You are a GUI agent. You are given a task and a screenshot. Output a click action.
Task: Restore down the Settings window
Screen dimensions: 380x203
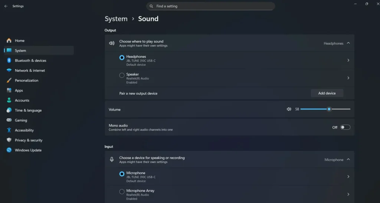pyautogui.click(x=367, y=4)
